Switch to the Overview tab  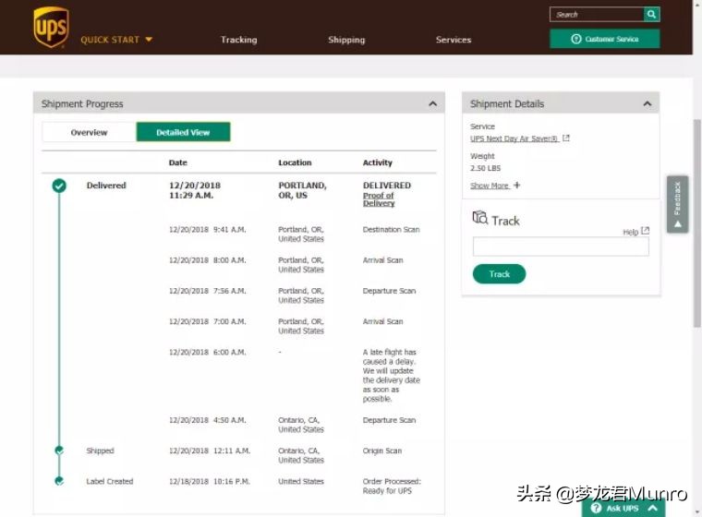click(x=89, y=132)
